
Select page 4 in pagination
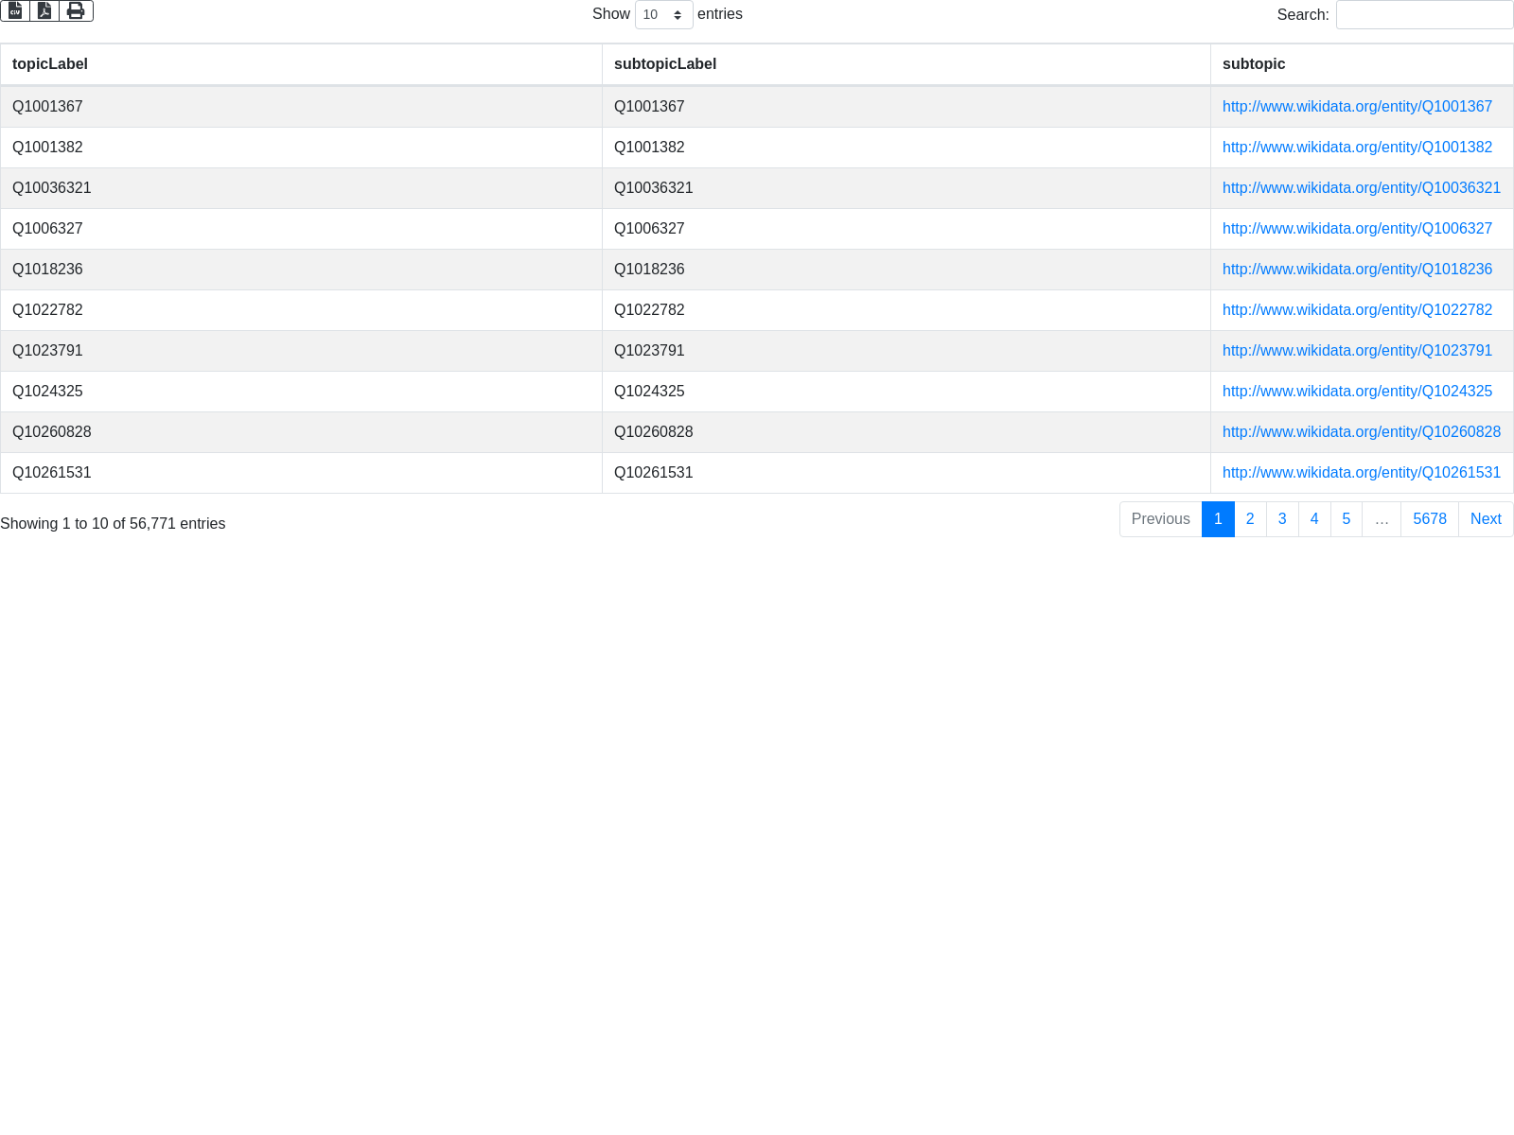1314,519
